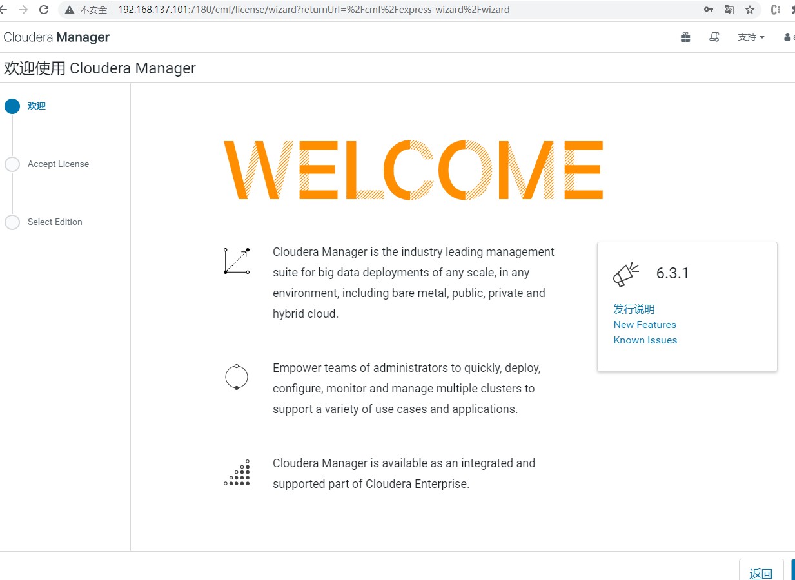Click the Accept License step circle
This screenshot has height=580, width=795.
tap(12, 164)
